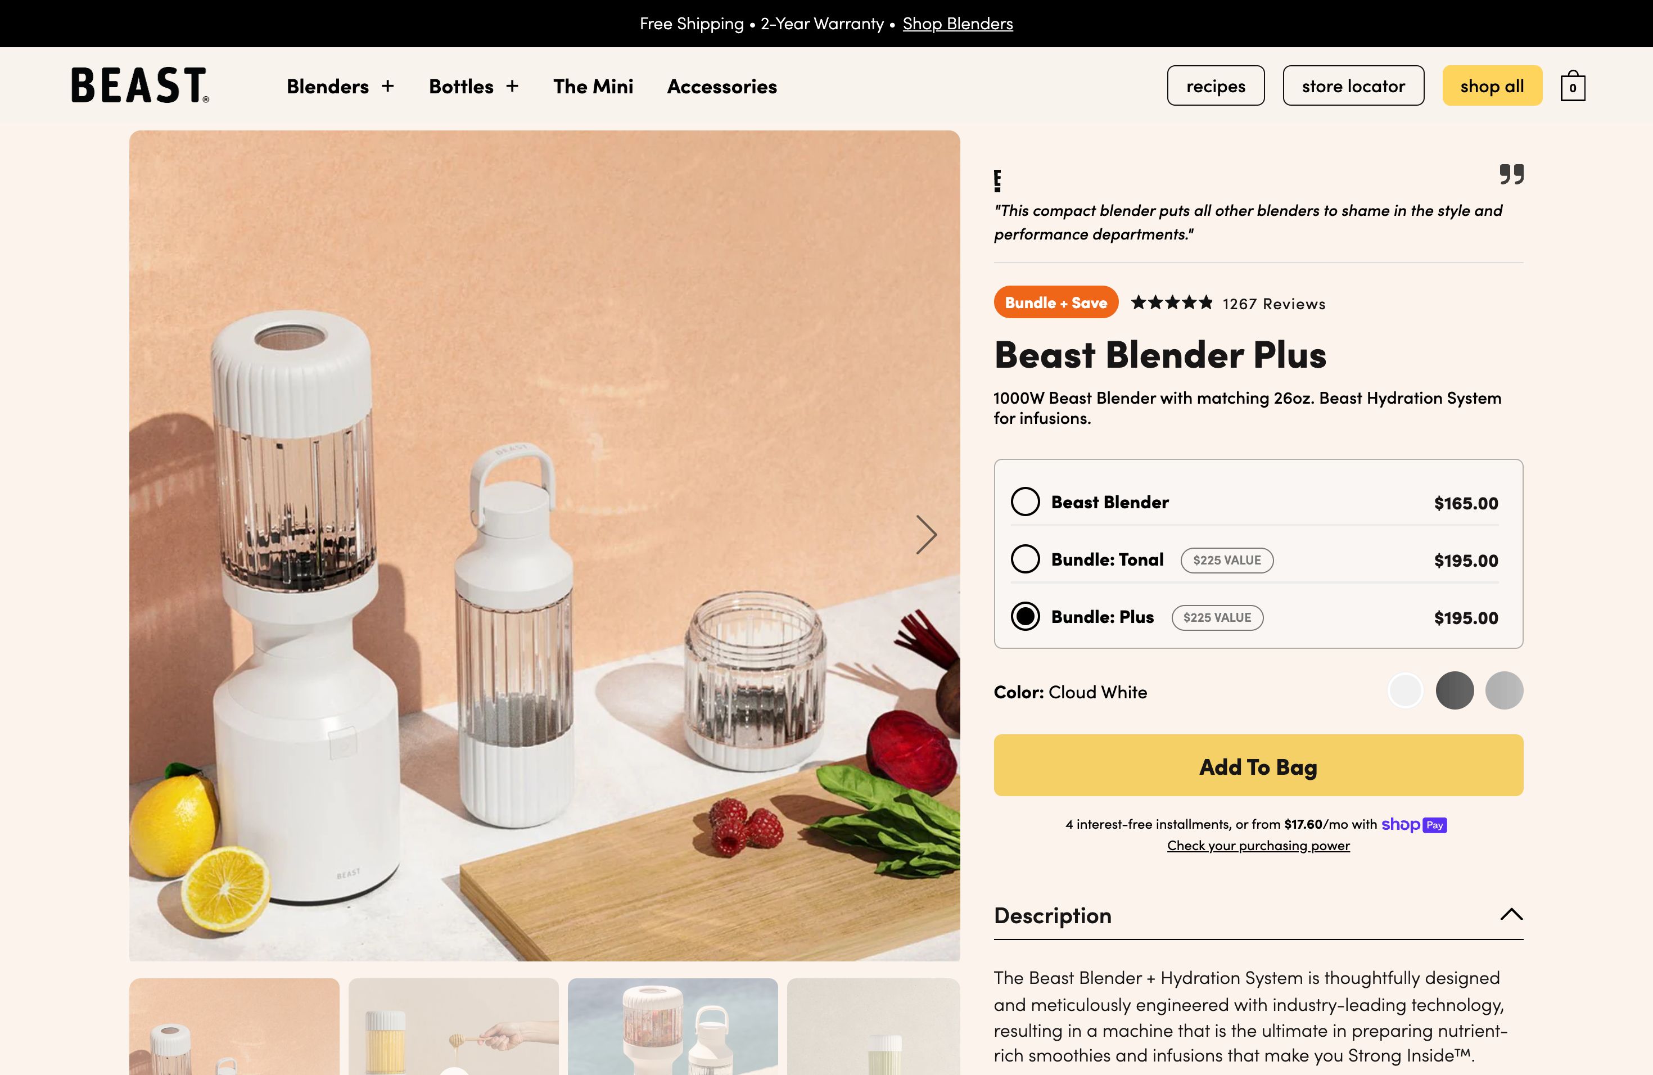Open the shopping bag icon
The height and width of the screenshot is (1075, 1653).
[1573, 86]
